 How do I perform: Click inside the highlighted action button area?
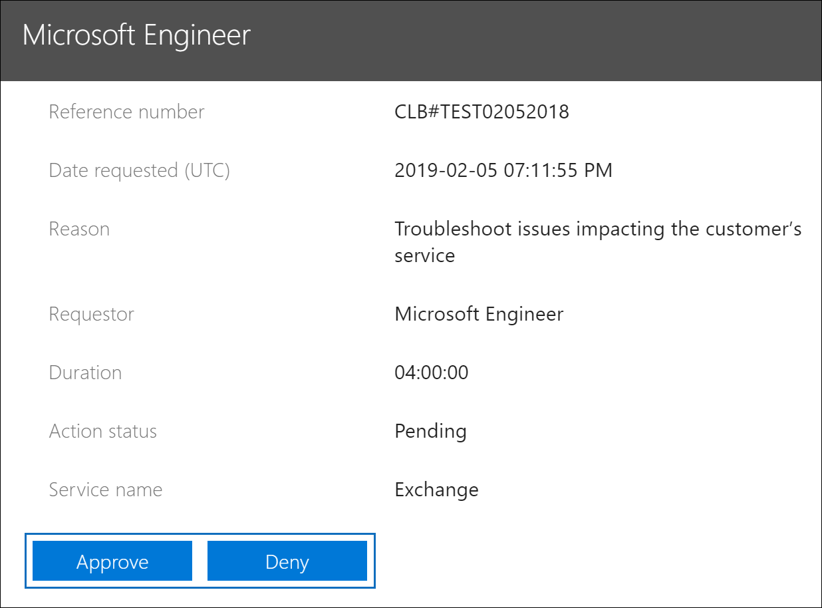(200, 561)
